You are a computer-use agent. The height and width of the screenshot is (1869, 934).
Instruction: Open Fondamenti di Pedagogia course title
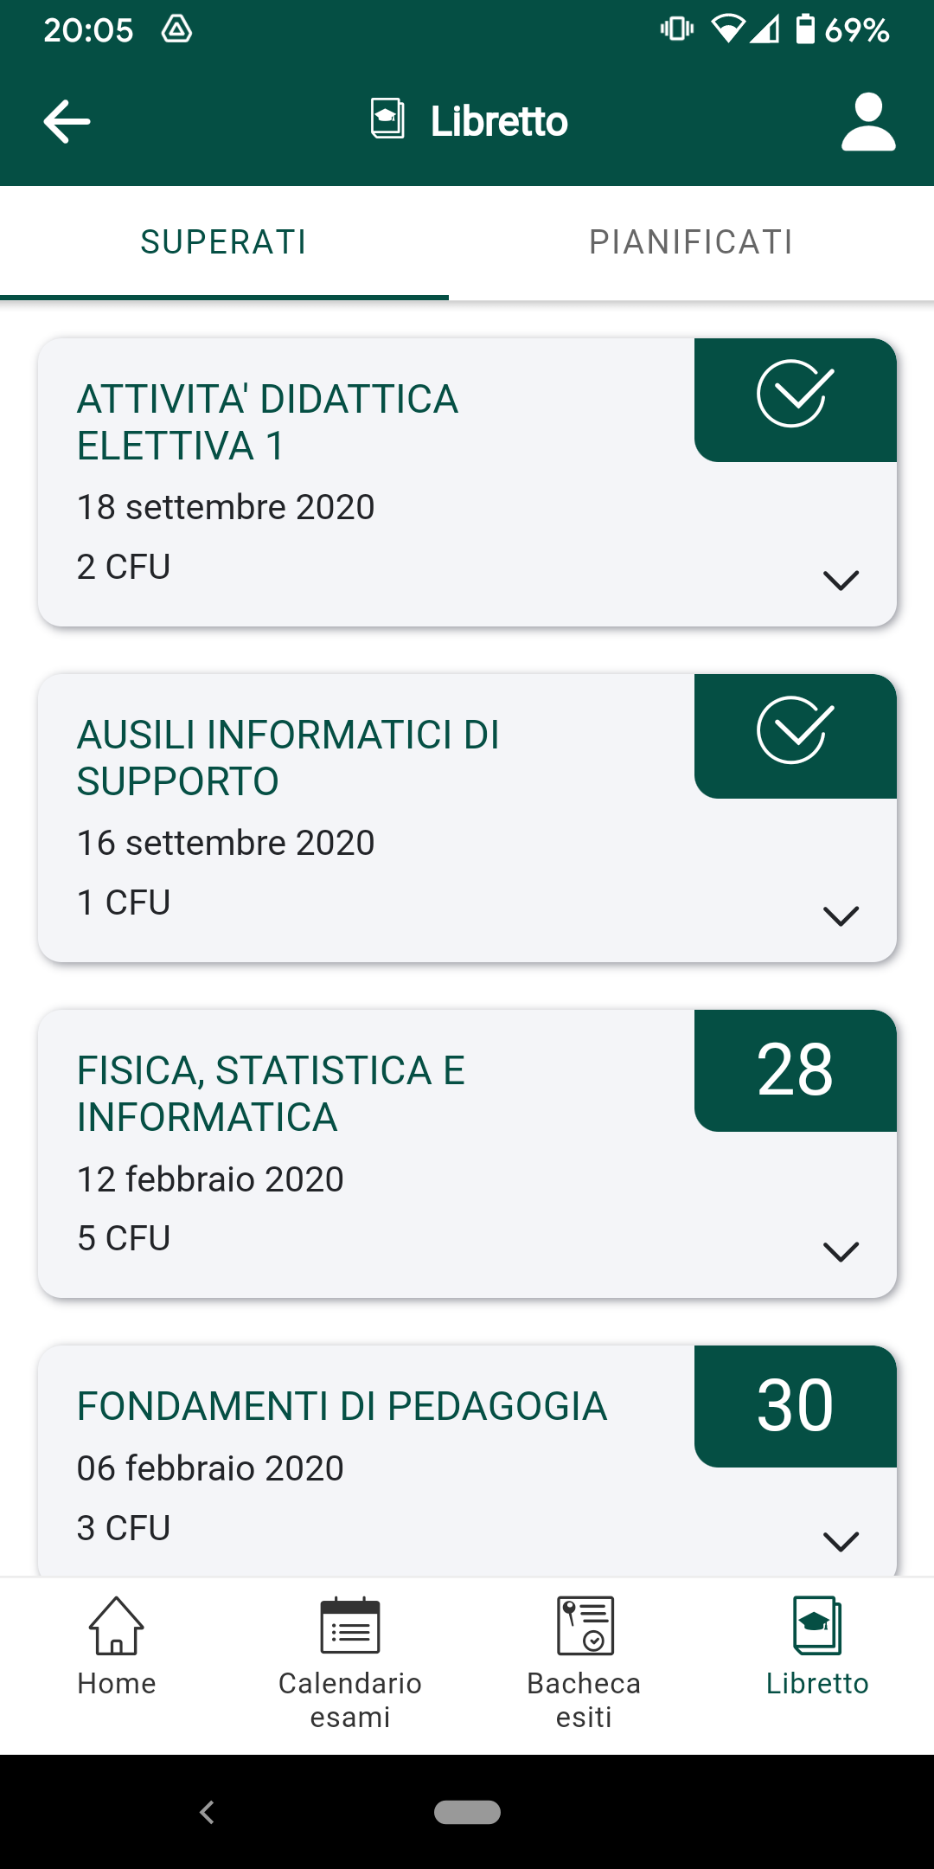(x=342, y=1407)
